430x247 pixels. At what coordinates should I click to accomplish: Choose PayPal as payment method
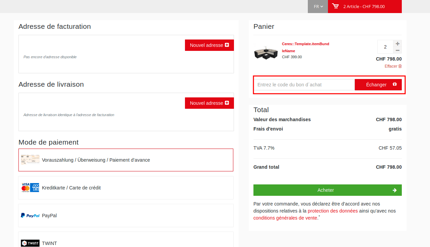click(x=126, y=216)
